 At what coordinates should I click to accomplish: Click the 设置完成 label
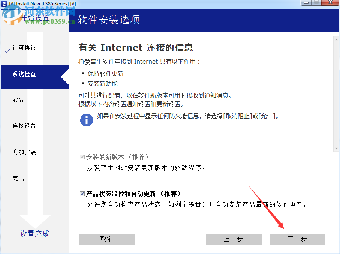(35, 234)
